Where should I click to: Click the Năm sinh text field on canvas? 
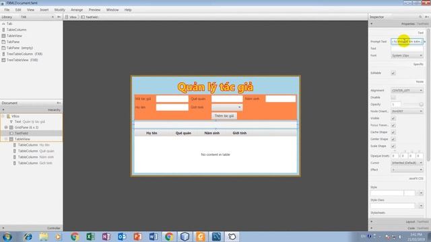(x=280, y=99)
